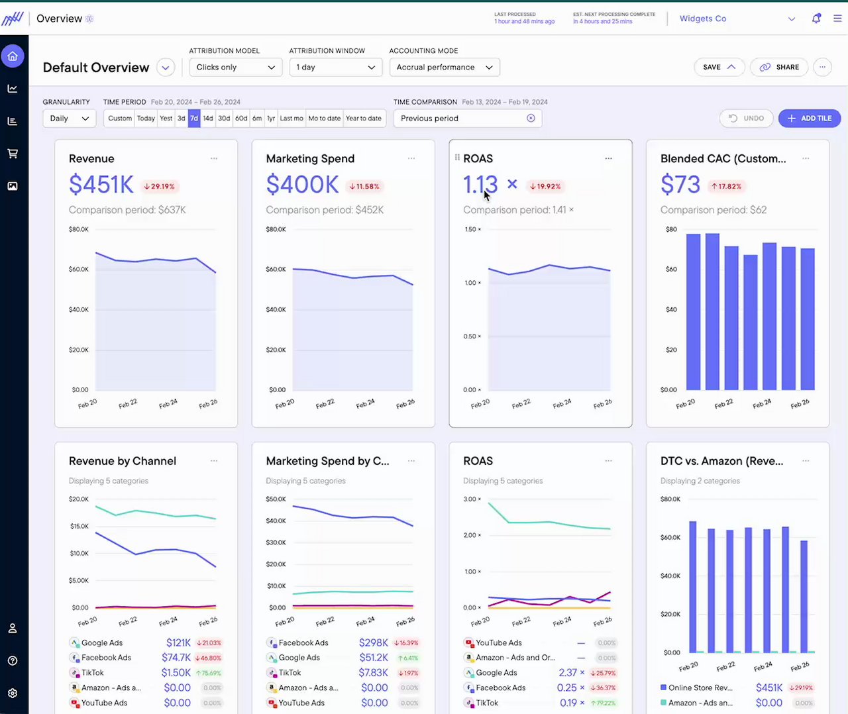Expand the Default Overview chevron dropdown
The height and width of the screenshot is (714, 848).
(x=166, y=68)
